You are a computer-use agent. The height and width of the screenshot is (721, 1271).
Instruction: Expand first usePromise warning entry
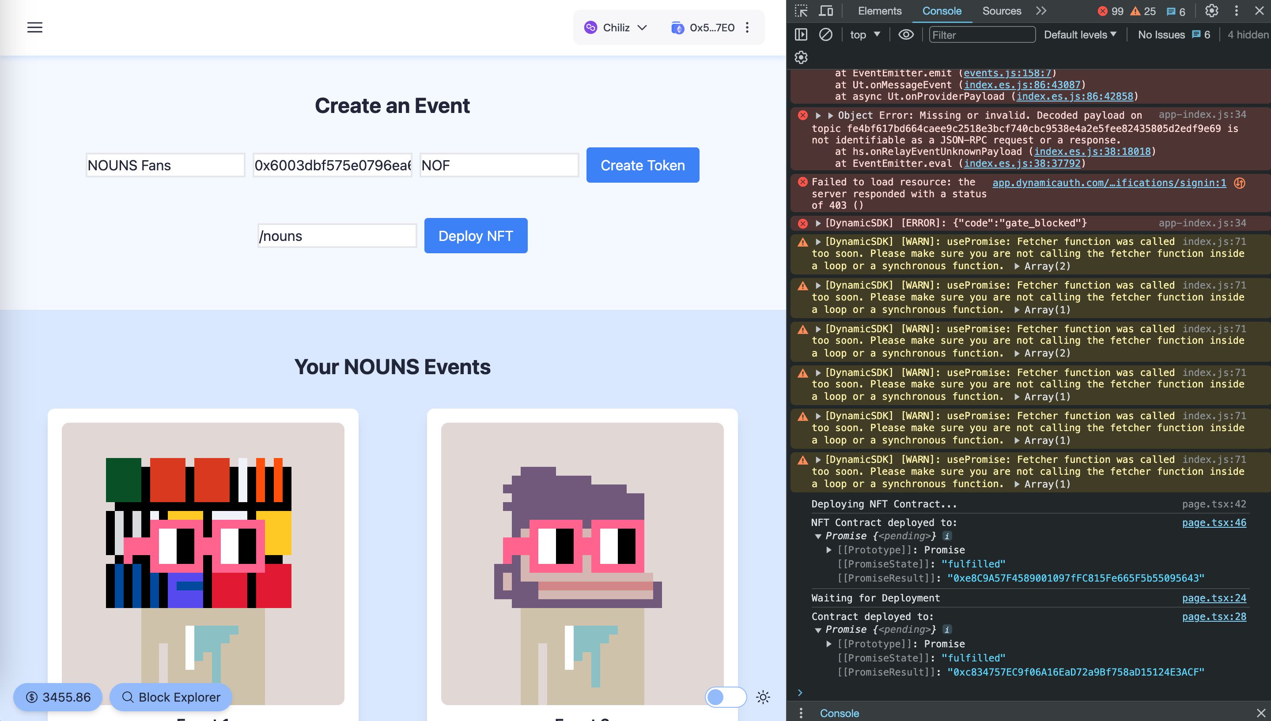(819, 242)
